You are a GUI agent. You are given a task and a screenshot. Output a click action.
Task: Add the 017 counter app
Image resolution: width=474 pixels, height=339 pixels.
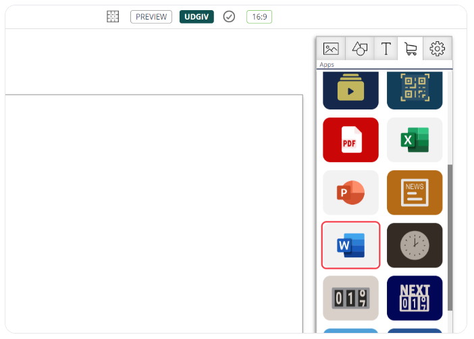click(x=350, y=298)
